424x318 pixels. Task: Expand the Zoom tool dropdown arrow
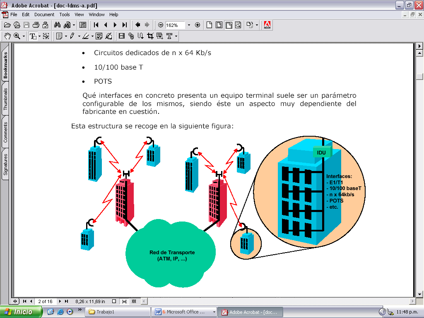[24, 36]
